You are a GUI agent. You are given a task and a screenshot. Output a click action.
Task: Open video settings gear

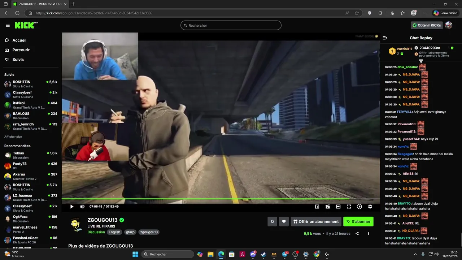click(x=370, y=207)
